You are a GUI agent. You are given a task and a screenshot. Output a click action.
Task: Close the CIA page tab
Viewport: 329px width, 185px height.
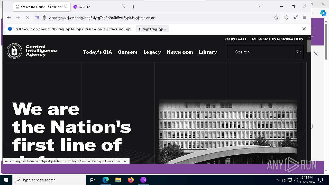pos(66,7)
